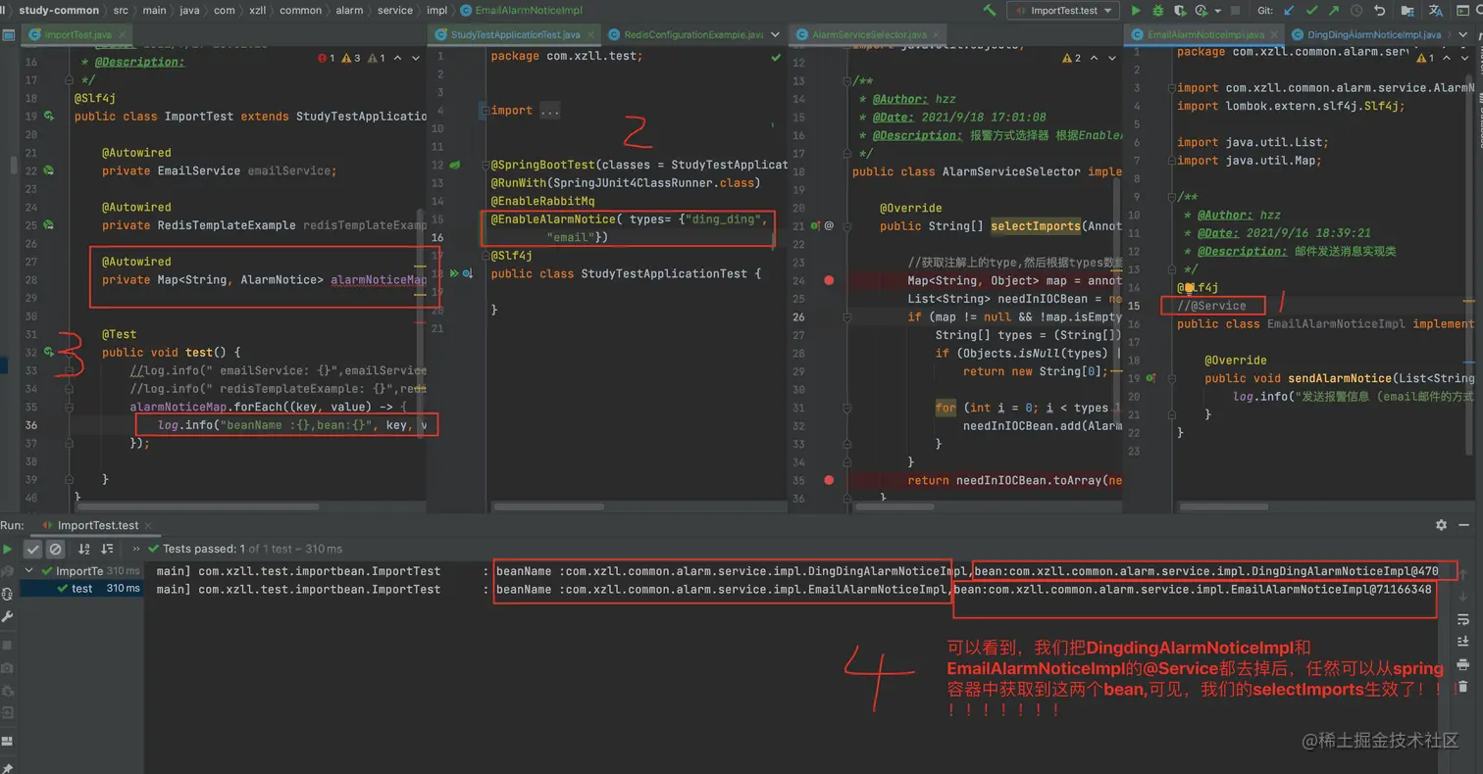
Task: Toggle alphabetical sort in test results
Action: point(84,550)
